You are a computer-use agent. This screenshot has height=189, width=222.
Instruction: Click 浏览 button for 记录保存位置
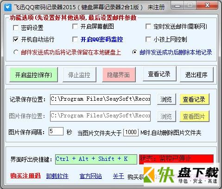point(166,99)
